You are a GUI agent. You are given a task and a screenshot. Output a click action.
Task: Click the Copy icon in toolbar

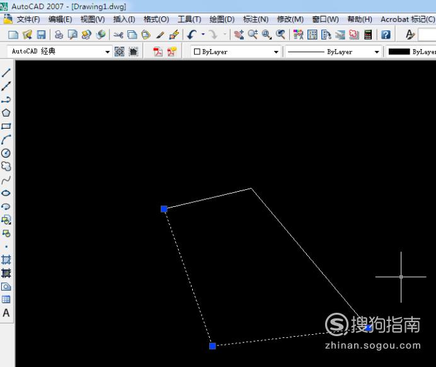click(132, 35)
